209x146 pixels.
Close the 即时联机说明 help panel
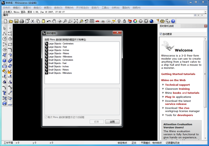(x=206, y=26)
